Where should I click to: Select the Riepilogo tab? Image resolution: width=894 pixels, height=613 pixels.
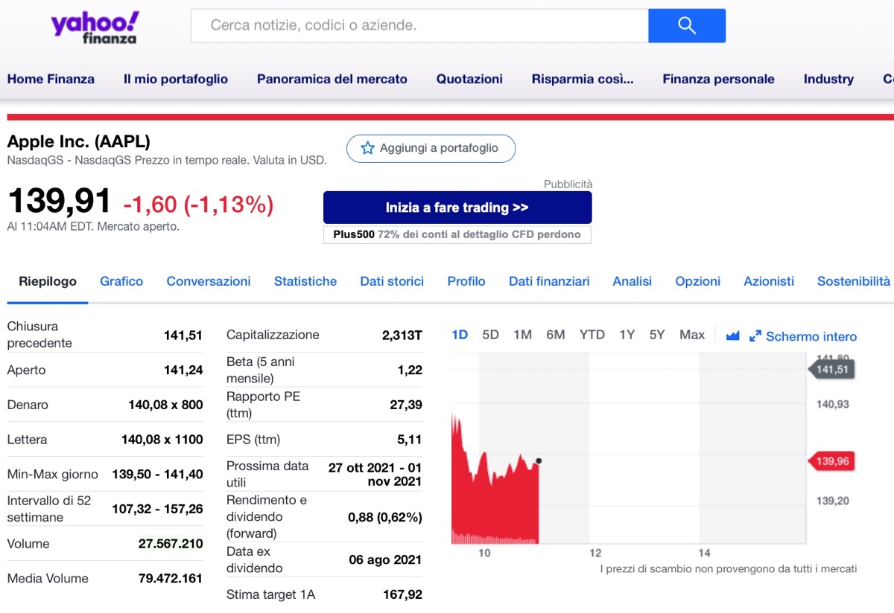tap(48, 281)
